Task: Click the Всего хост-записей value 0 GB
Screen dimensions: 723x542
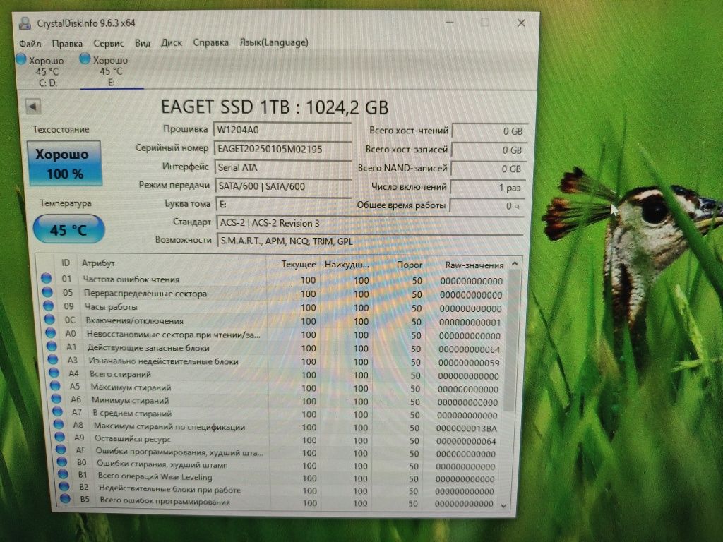Action: (x=489, y=150)
